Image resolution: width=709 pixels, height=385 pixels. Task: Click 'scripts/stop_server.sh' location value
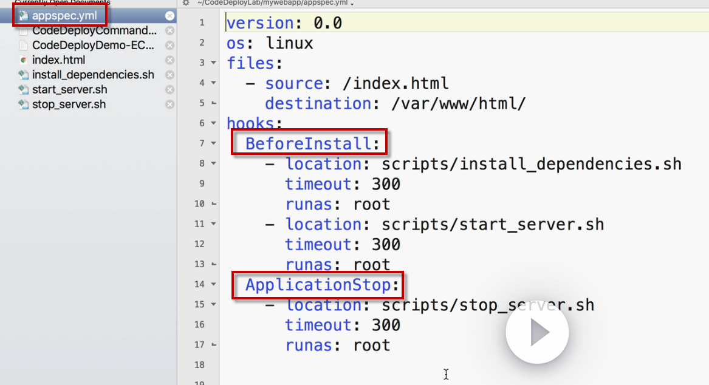coord(488,305)
